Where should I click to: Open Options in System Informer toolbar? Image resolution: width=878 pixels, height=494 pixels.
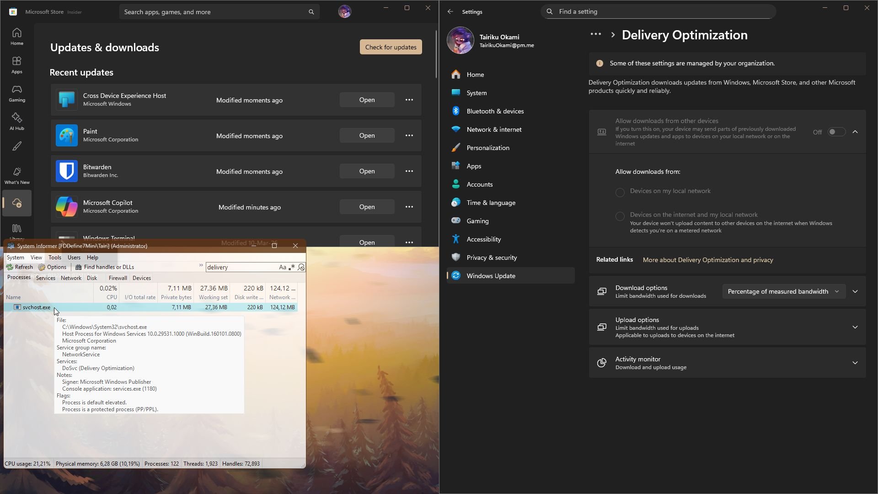[53, 267]
